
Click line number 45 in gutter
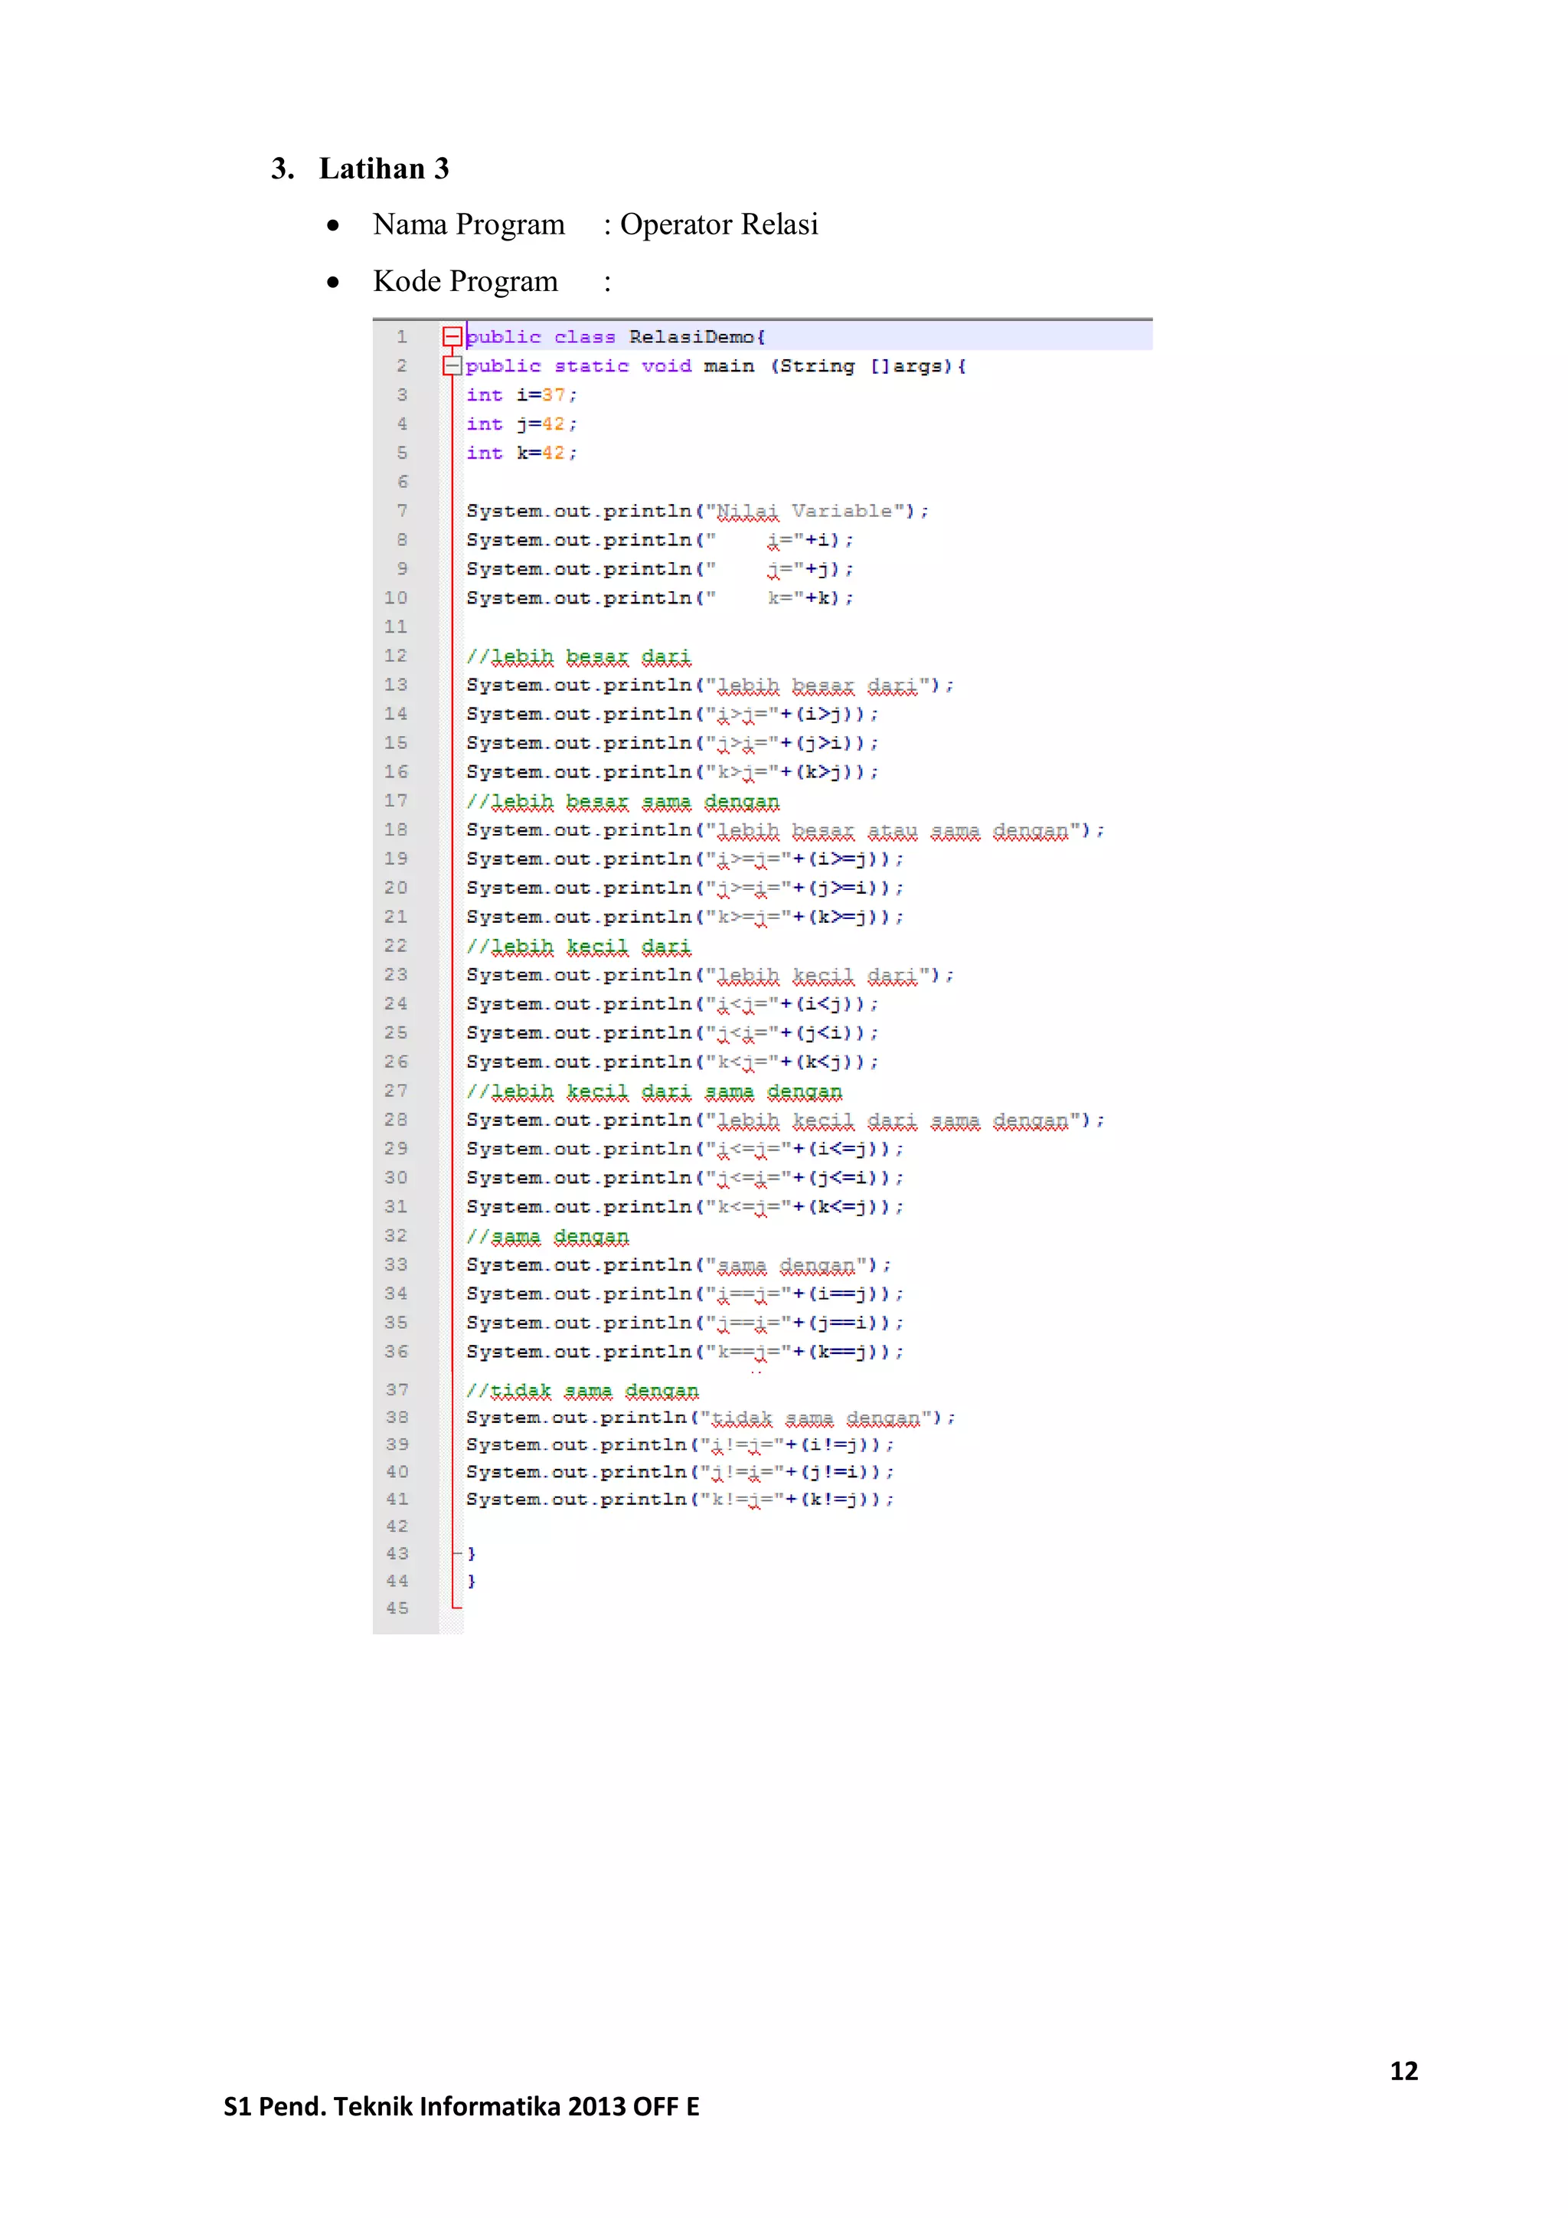[x=397, y=1608]
